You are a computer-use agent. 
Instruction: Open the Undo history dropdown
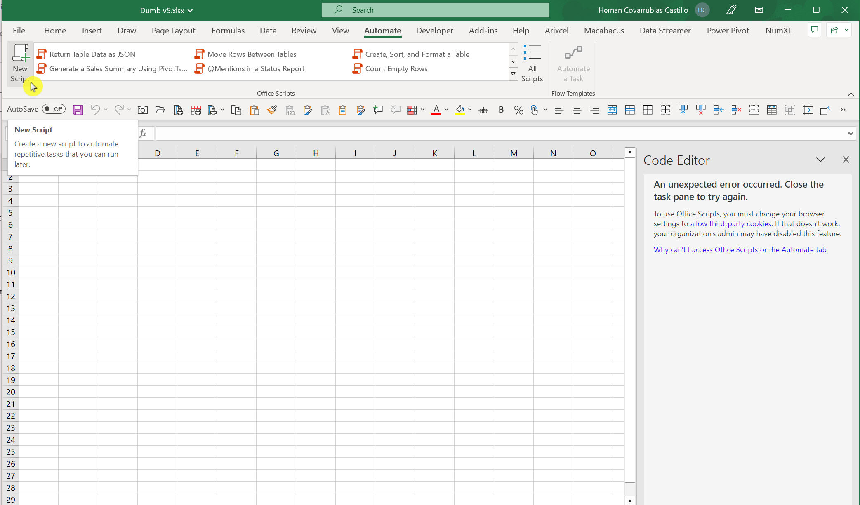point(106,110)
